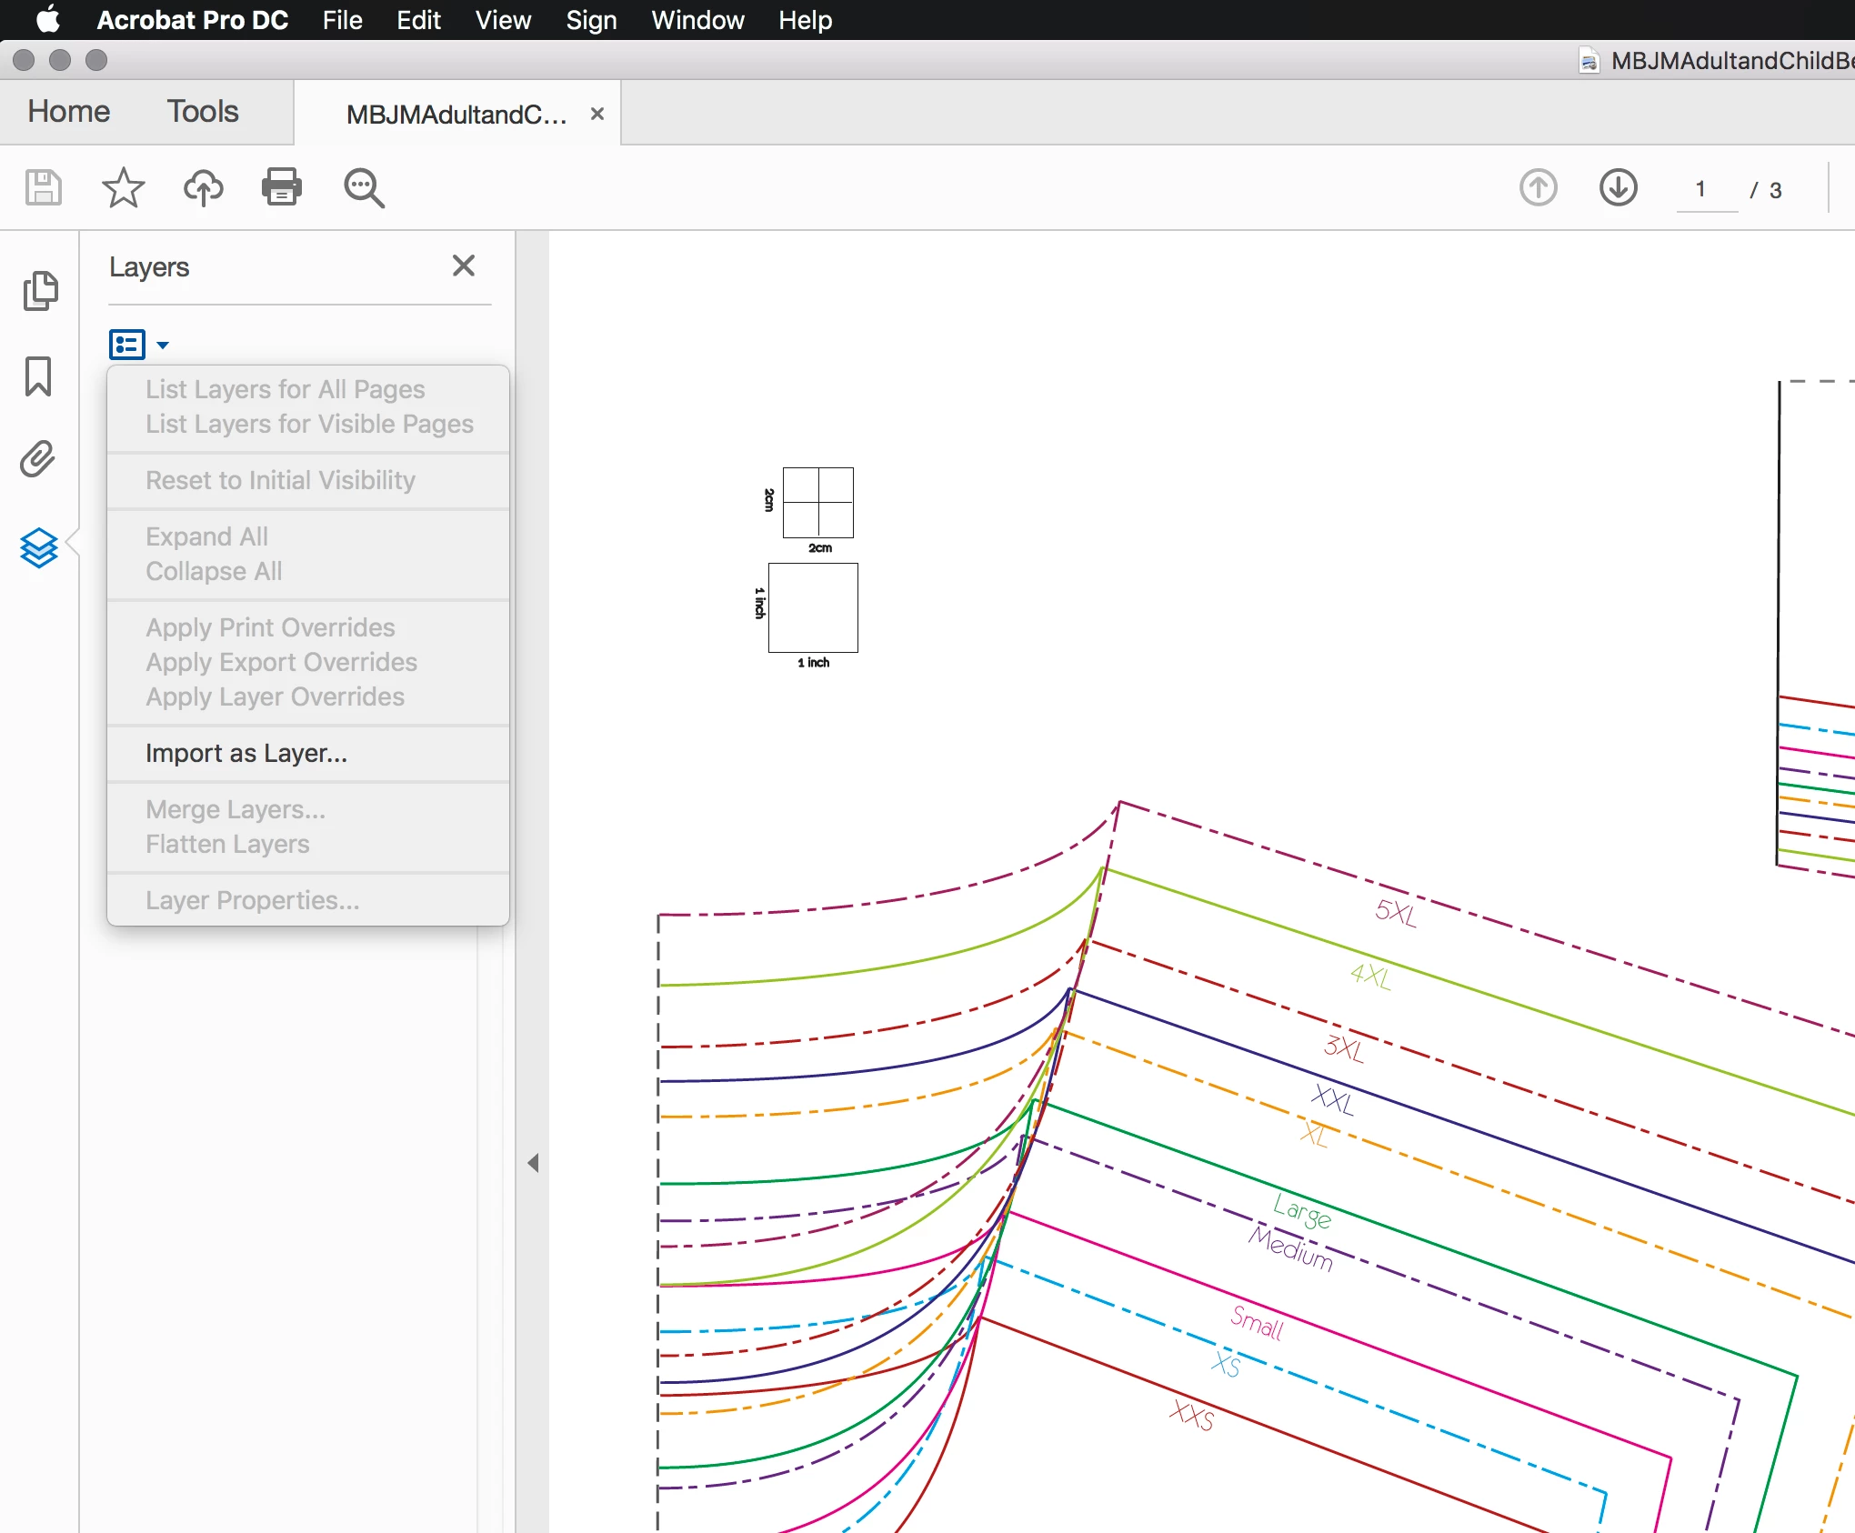Open the Apple system menu

(x=48, y=20)
